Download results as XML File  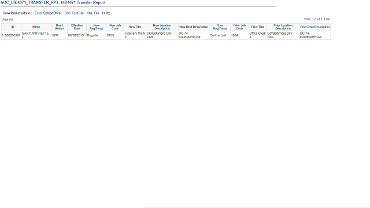tap(92, 13)
